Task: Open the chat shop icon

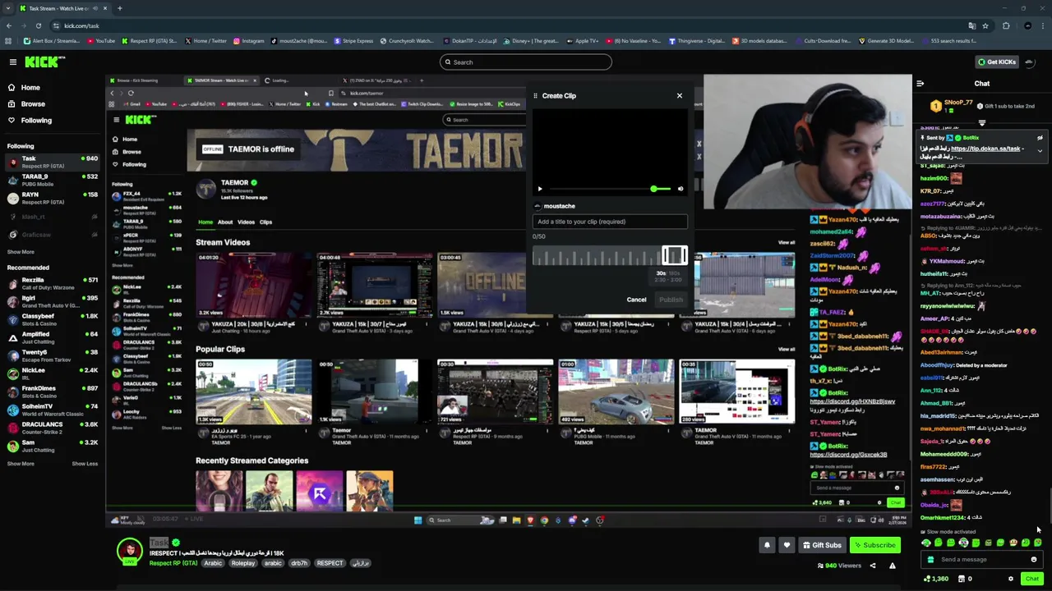Action: [x=963, y=579]
